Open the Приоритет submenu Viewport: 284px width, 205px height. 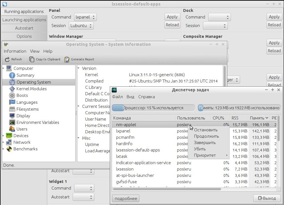(209, 155)
